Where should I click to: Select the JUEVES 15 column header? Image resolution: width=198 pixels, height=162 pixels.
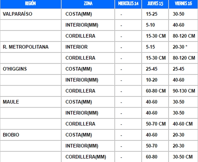pos(155,4)
